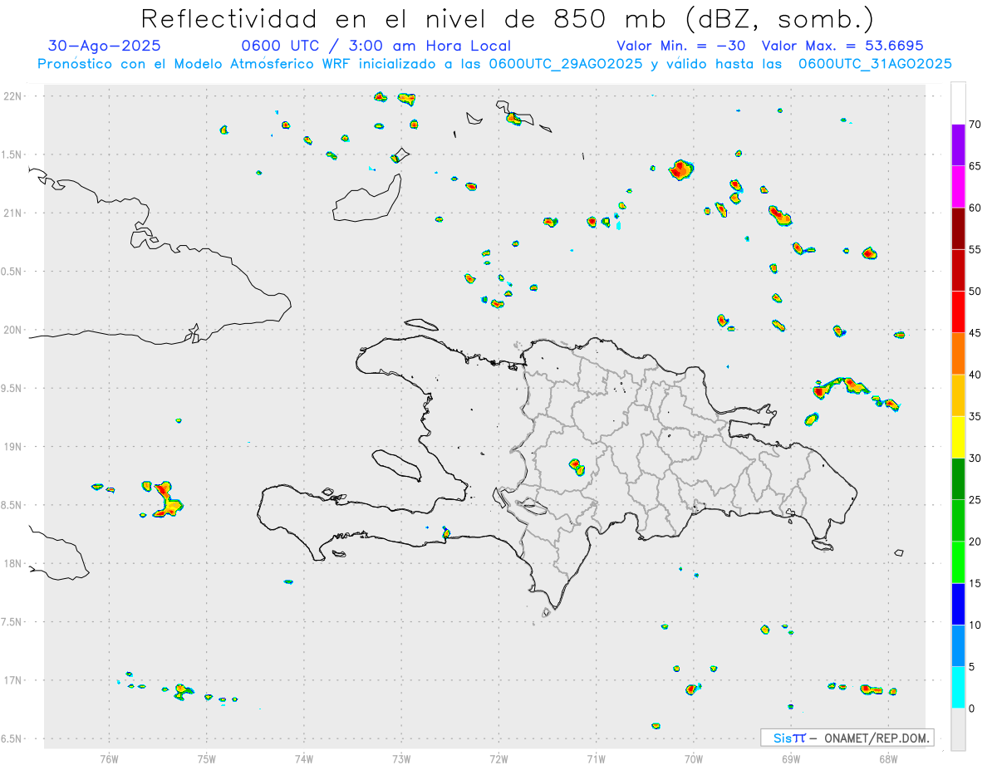The height and width of the screenshot is (770, 997).
Task: Click the dark blue 10–15 dBZ colorbar segment
Action: point(958,605)
